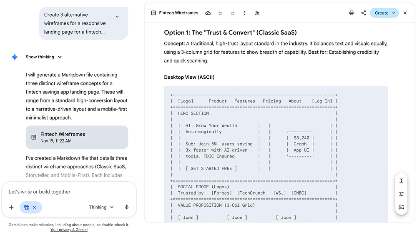Click the suggest edits sparkle icon
Image resolution: width=417 pixels, height=235 pixels.
pyautogui.click(x=401, y=207)
